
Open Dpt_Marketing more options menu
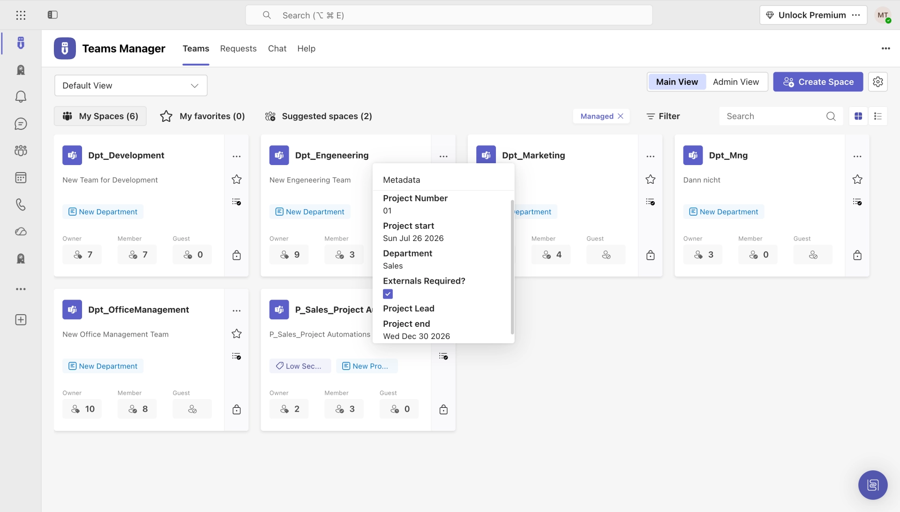point(651,157)
